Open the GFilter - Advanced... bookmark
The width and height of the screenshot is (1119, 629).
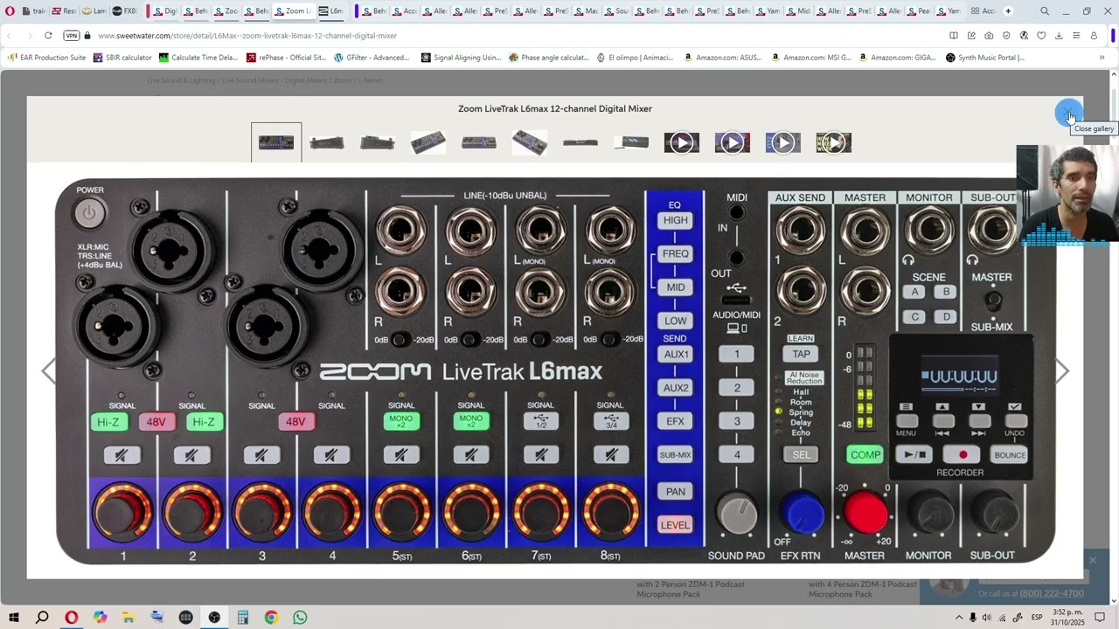pyautogui.click(x=372, y=58)
